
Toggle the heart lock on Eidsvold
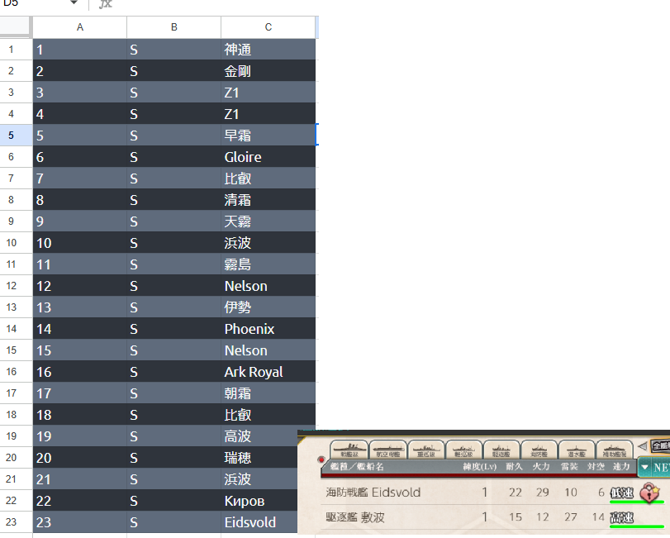click(x=650, y=493)
